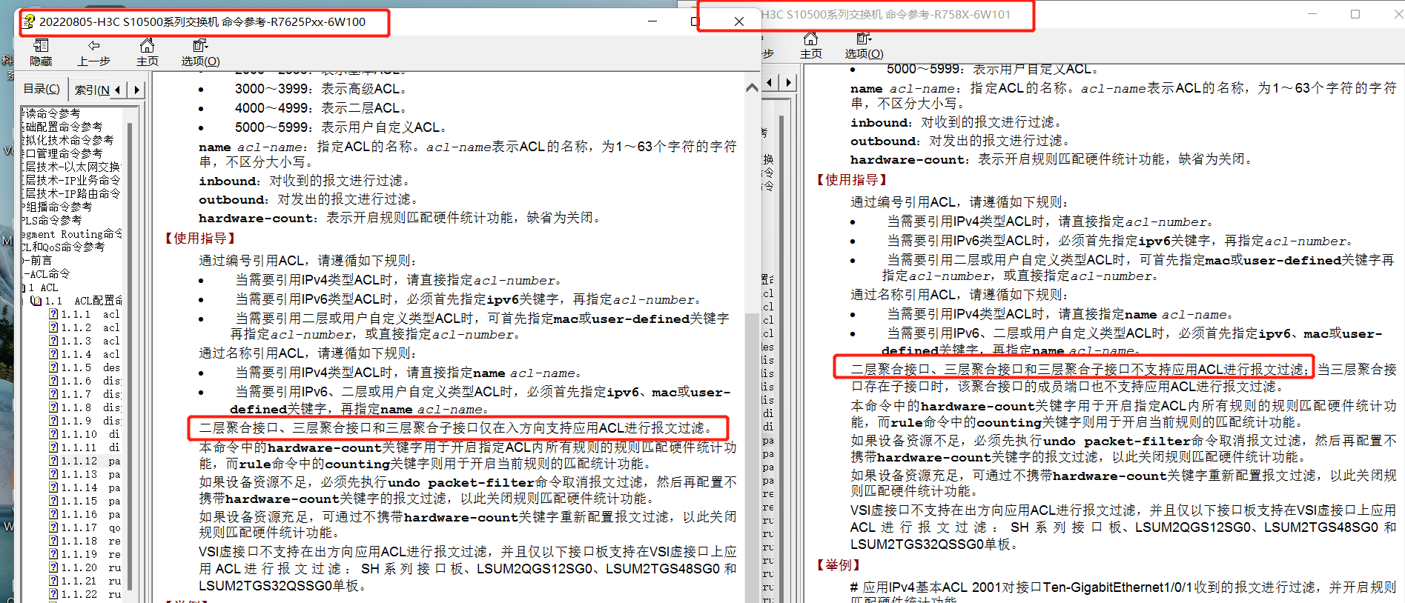Switch to the 目录(C) tab
This screenshot has height=603, width=1405.
42,89
